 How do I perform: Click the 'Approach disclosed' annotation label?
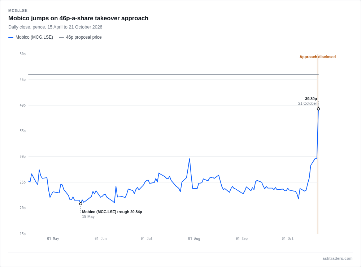point(317,57)
